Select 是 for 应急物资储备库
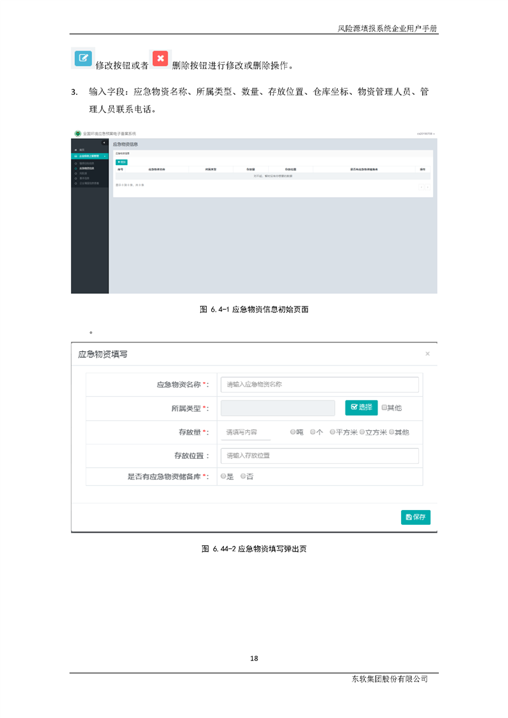Image resolution: width=508 pixels, height=718 pixels. click(223, 476)
